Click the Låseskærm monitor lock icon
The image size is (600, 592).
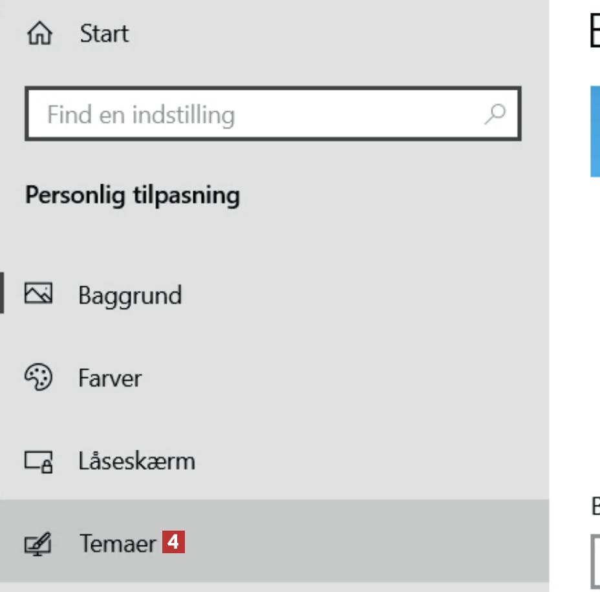pos(38,461)
